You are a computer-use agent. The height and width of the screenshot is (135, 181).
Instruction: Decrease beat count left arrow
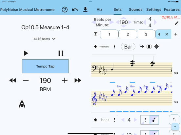coord(123,120)
